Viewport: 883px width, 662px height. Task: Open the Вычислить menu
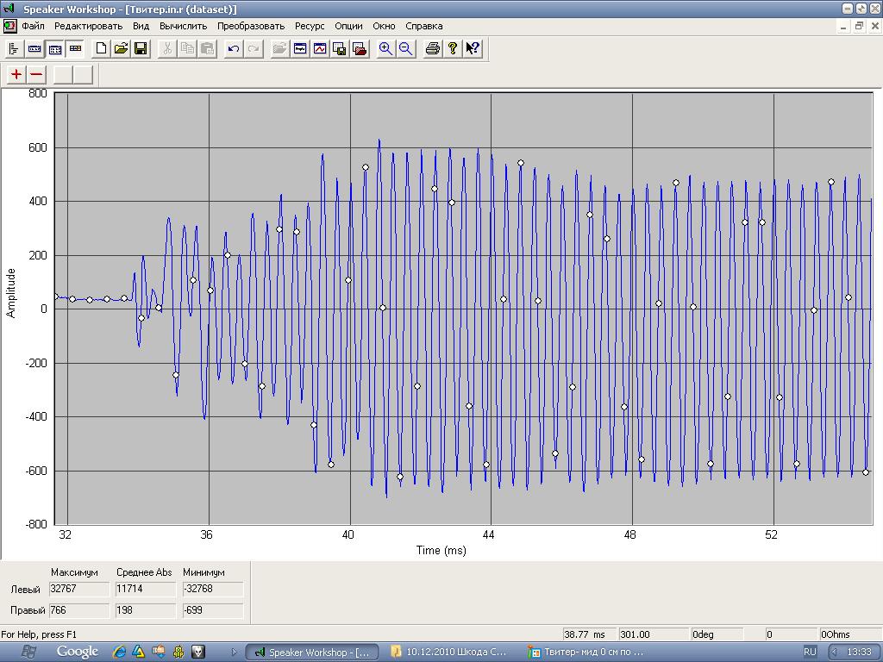183,26
